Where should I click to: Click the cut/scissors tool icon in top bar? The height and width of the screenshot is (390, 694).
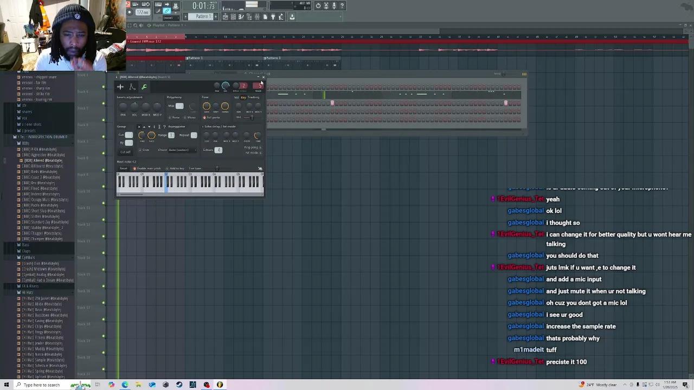click(326, 6)
